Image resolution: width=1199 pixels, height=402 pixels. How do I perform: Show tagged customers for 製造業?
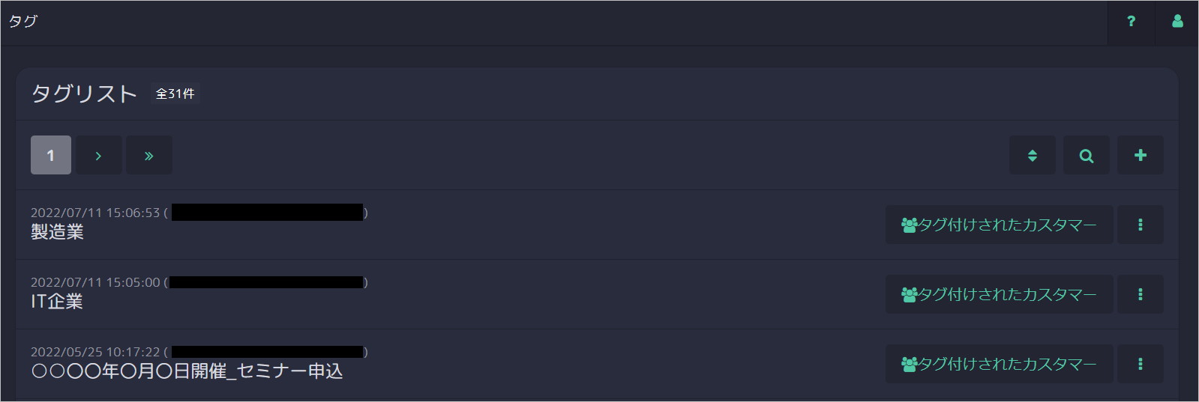pos(999,225)
